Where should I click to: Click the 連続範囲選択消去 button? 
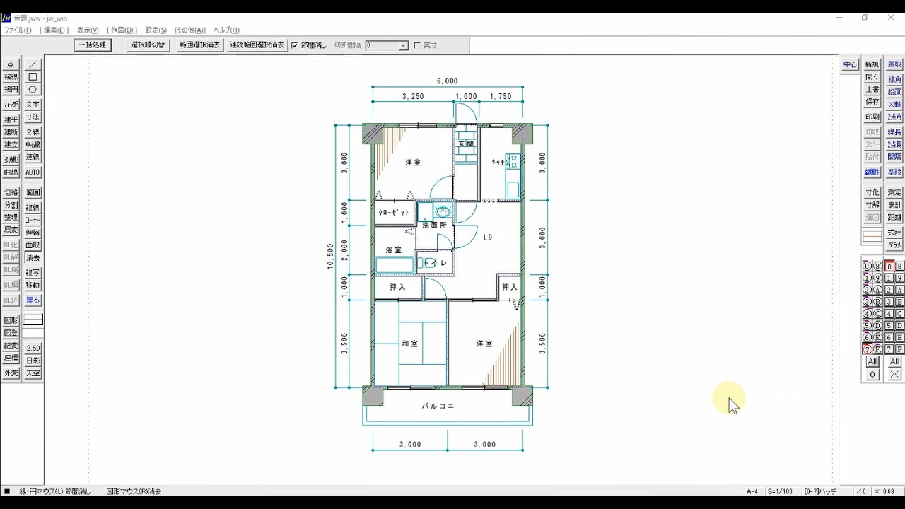[x=257, y=45]
